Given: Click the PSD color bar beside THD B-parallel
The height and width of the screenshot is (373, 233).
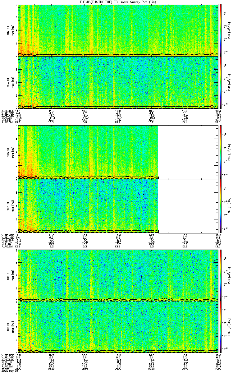Looking at the screenshot, I should (221, 206).
